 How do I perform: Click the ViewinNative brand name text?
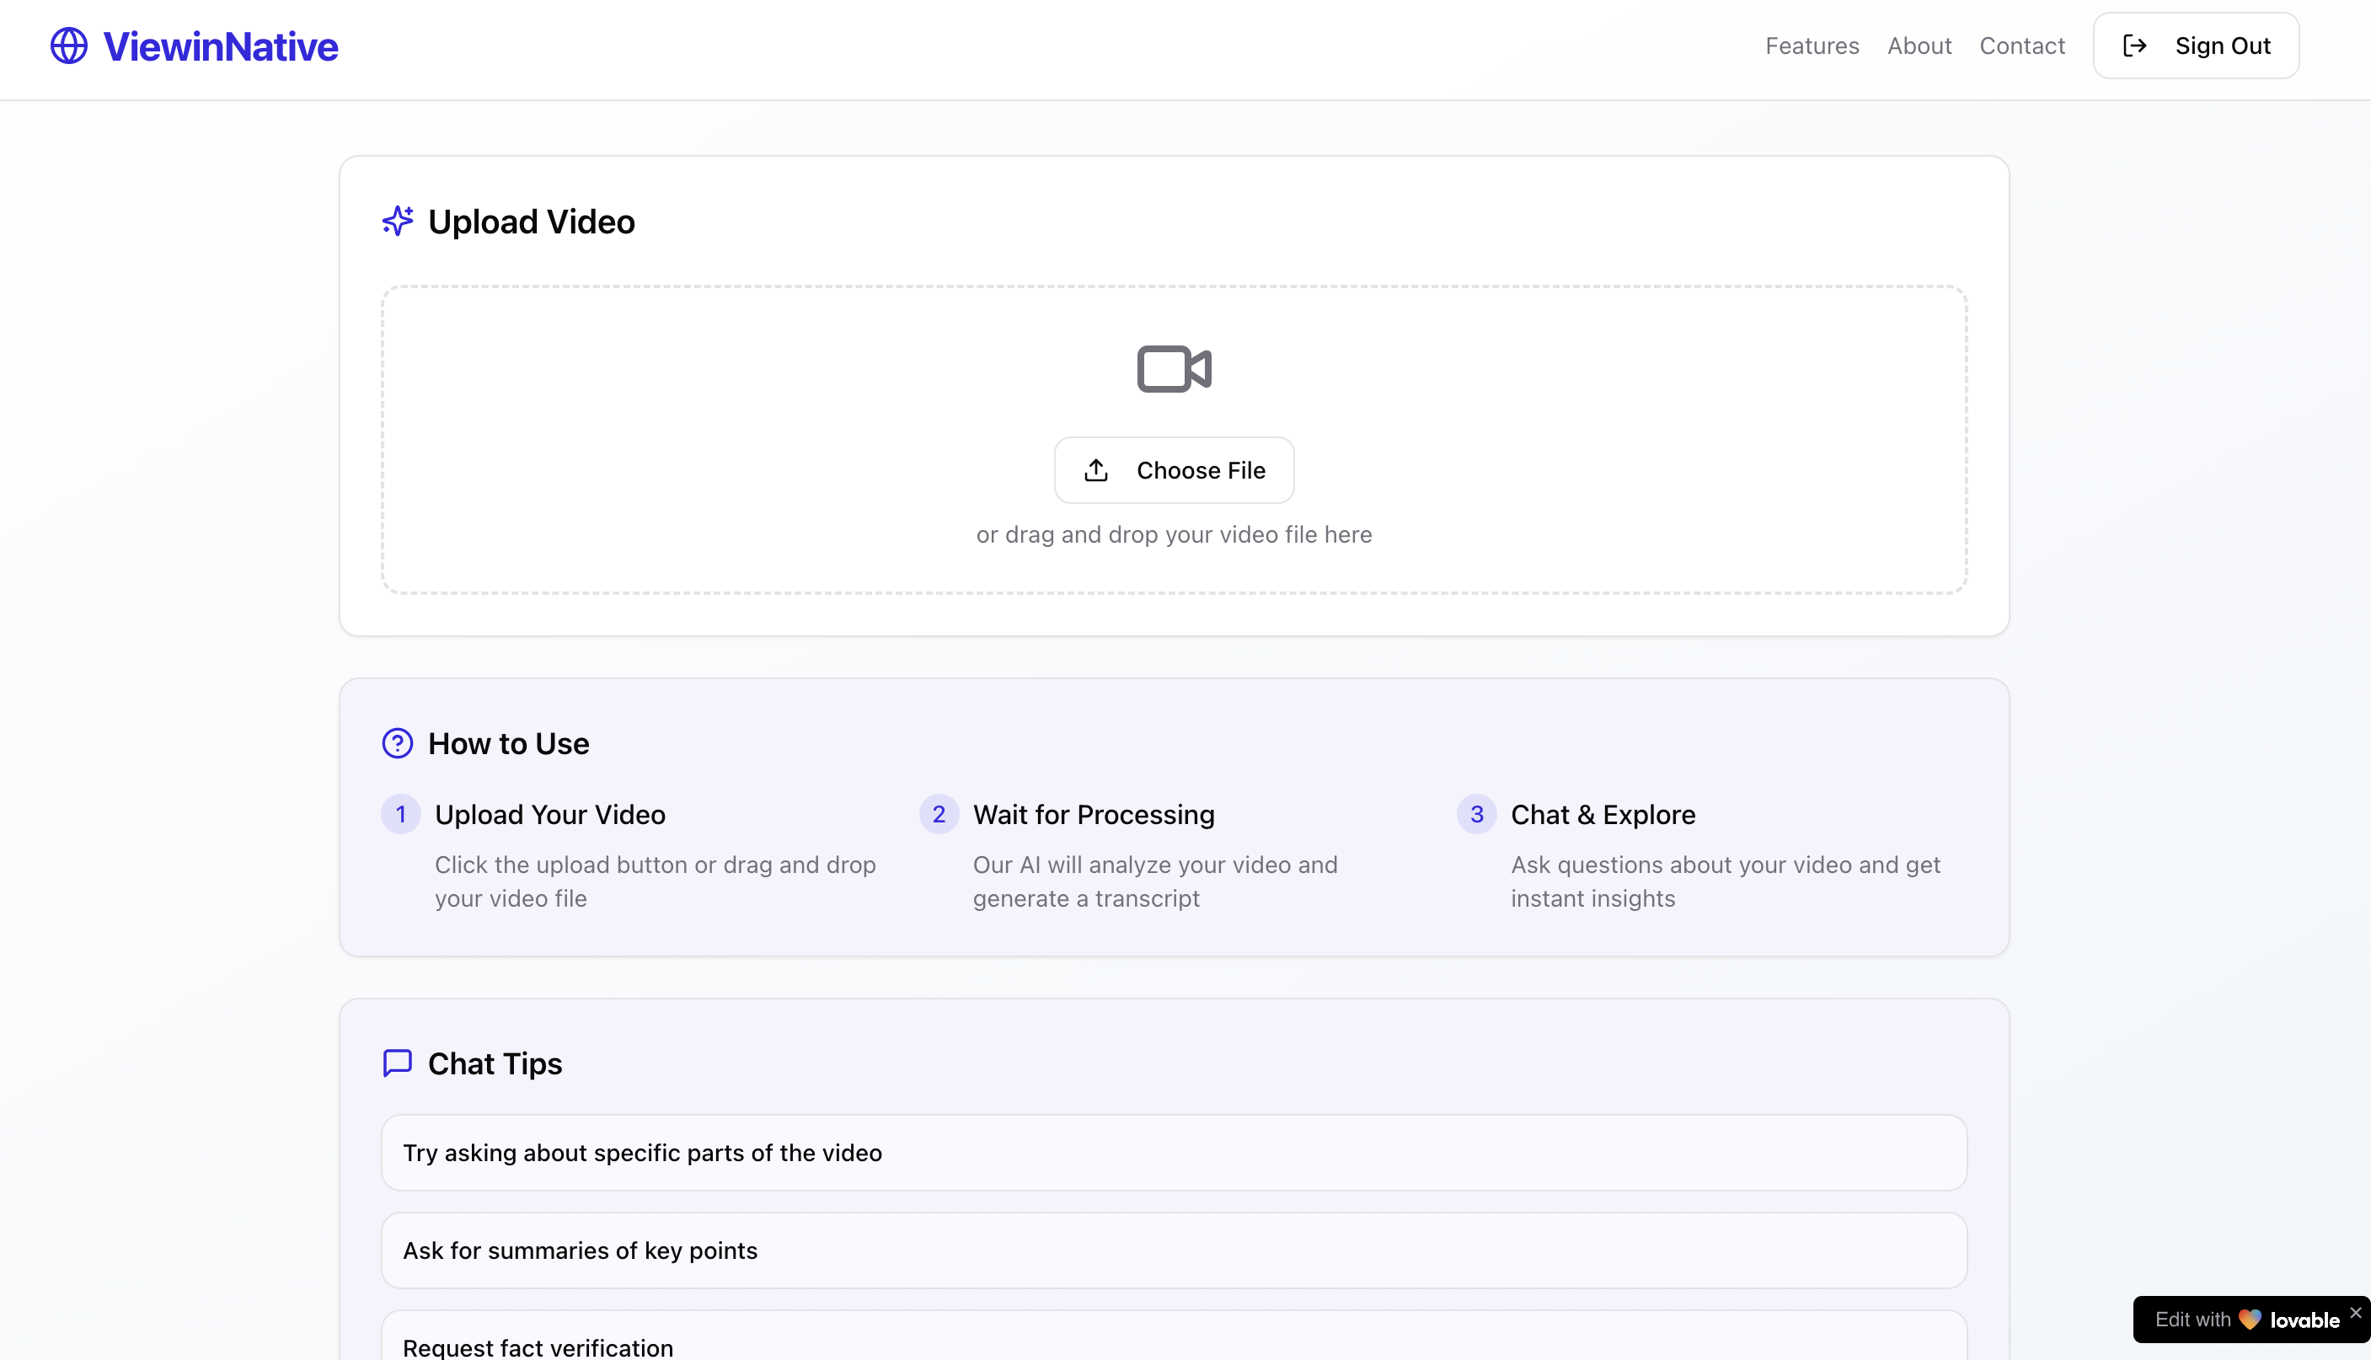click(221, 46)
